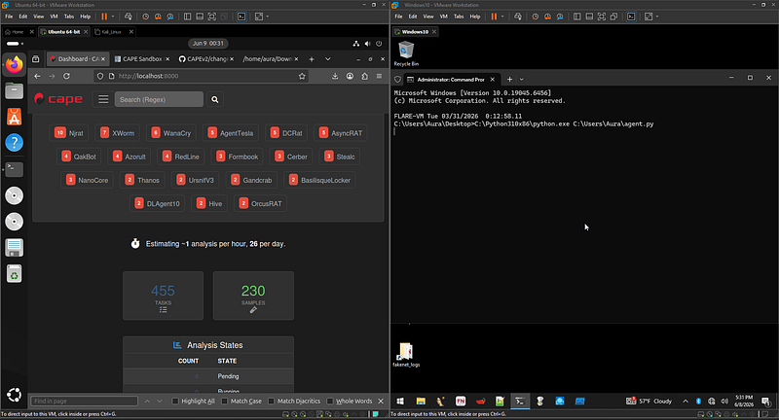Screen dimensions: 779x420
Task: Open Help menu in Windows10 VMware window
Action: pos(475,17)
